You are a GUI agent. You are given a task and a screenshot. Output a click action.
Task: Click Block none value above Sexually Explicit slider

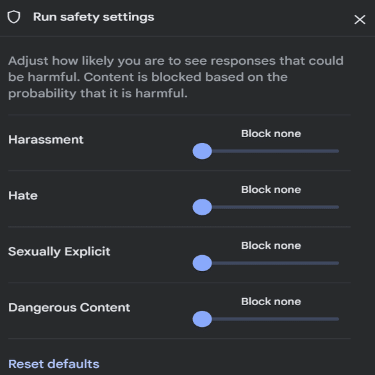[x=271, y=246]
